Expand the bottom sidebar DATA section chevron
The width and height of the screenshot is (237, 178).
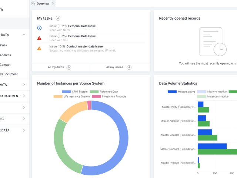pos(24,130)
